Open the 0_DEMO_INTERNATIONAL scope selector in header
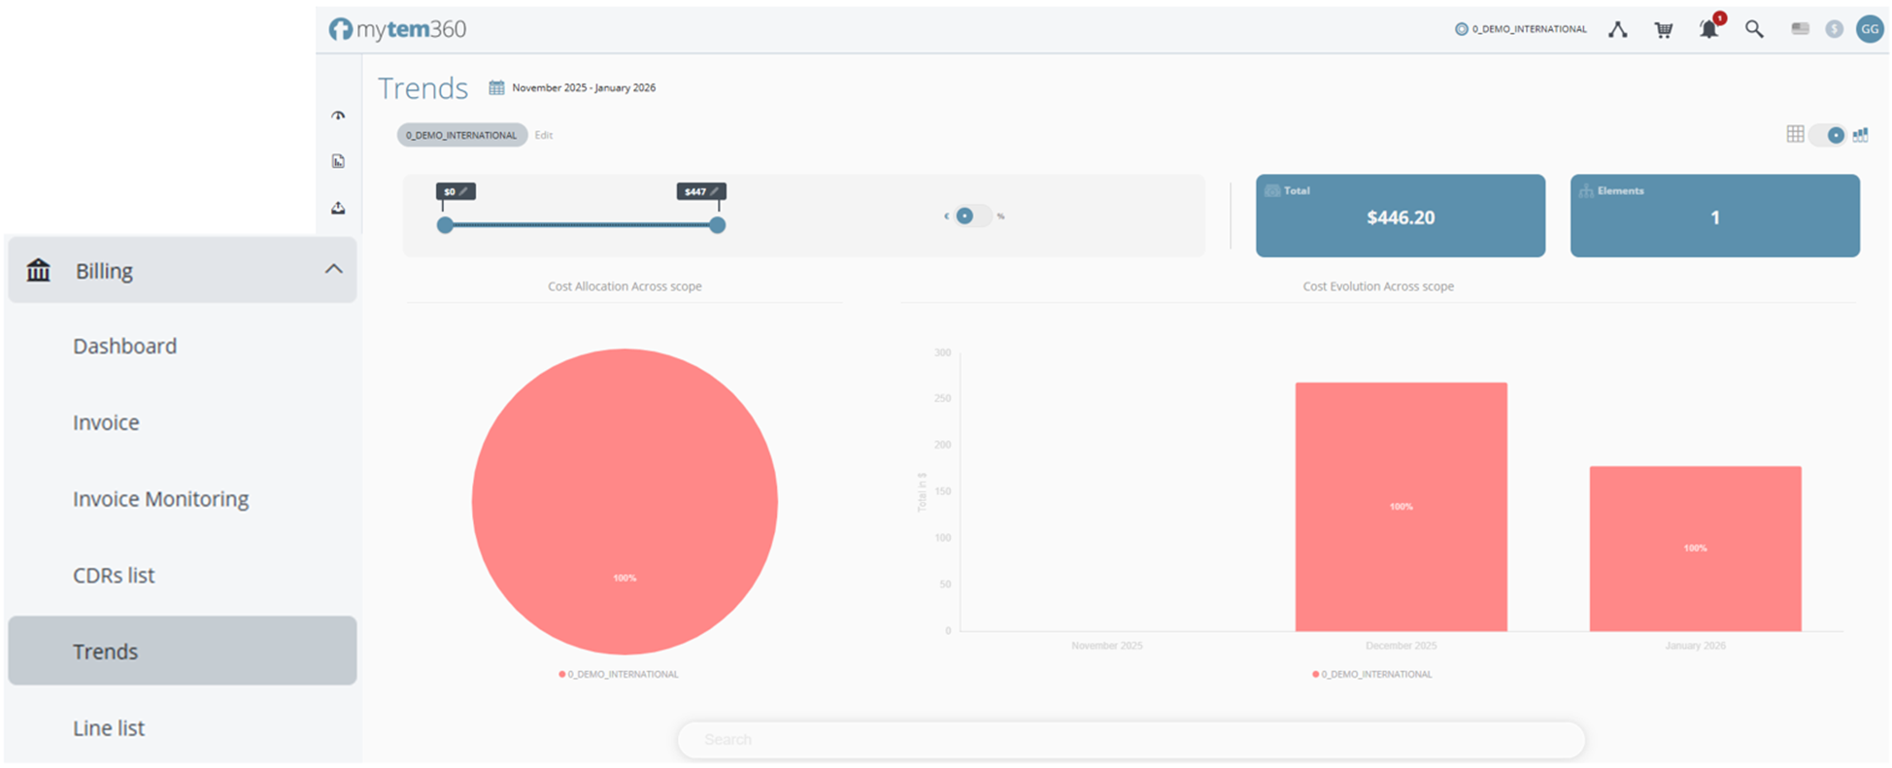The height and width of the screenshot is (768, 1892). tap(1520, 29)
